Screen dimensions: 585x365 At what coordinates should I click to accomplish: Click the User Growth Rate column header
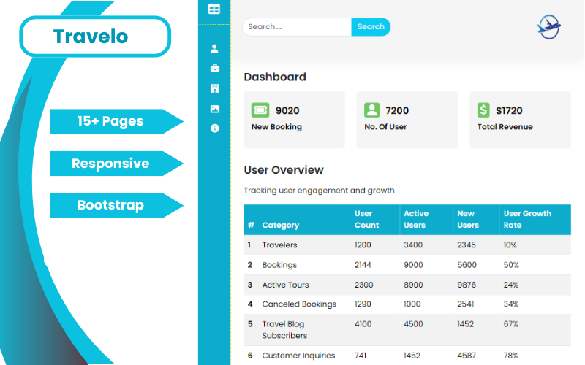point(527,219)
